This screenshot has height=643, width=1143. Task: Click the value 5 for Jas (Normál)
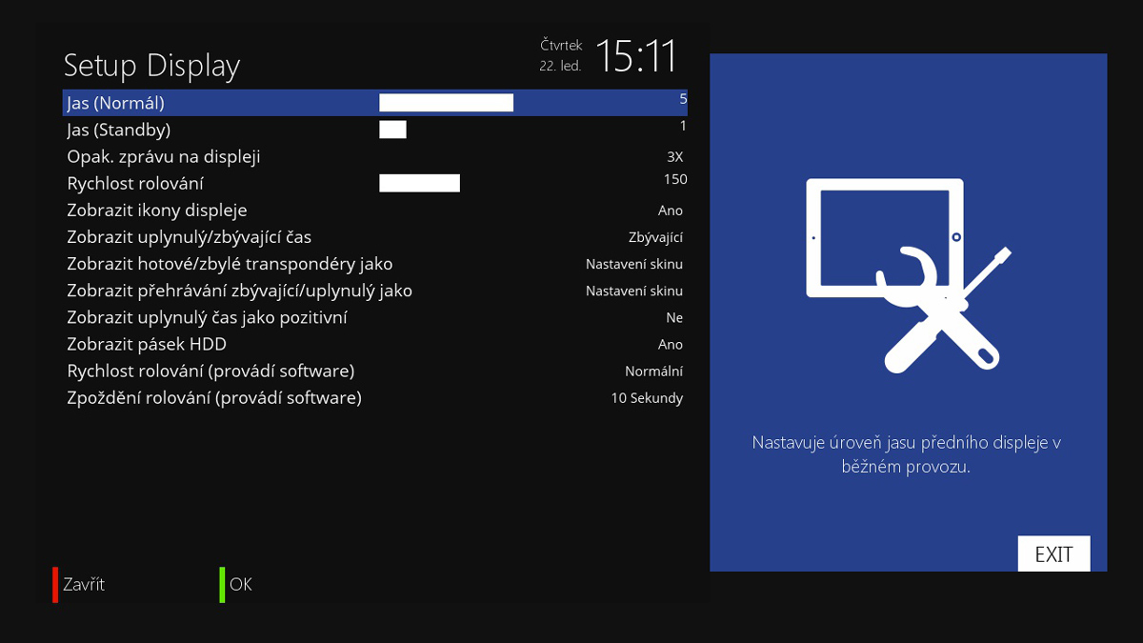point(683,98)
